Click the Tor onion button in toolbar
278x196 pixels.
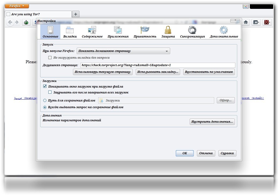click(x=26, y=22)
